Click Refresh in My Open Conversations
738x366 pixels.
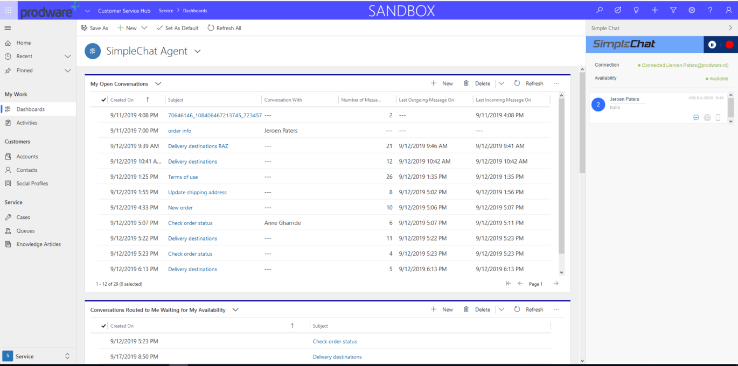click(528, 83)
